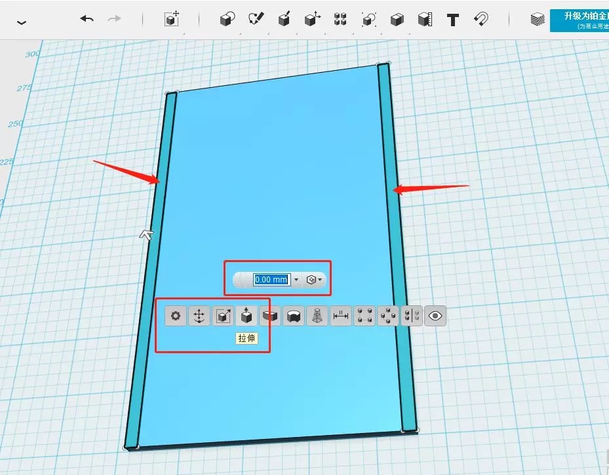Open the gear settings in the popup toolbar
Image resolution: width=609 pixels, height=475 pixels.
(176, 316)
